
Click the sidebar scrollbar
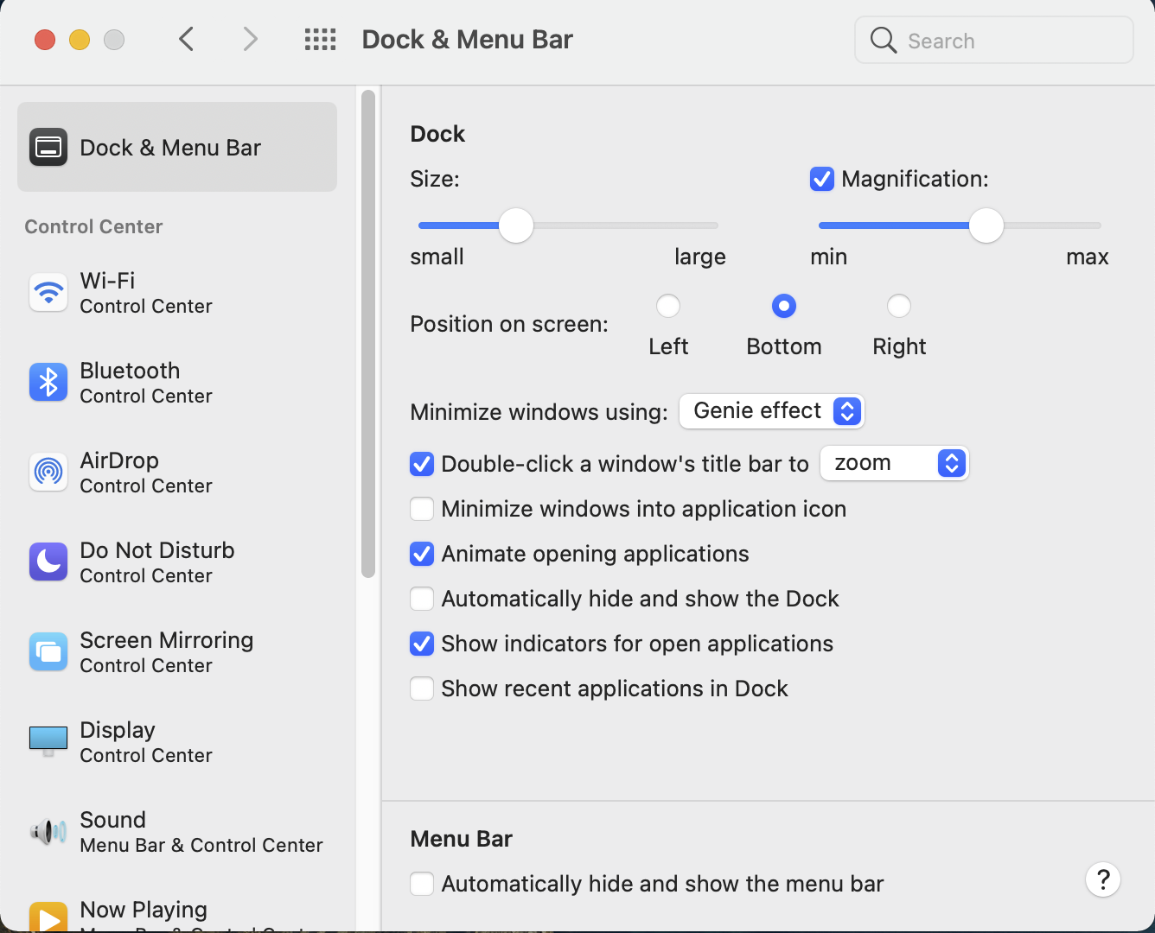tap(368, 333)
